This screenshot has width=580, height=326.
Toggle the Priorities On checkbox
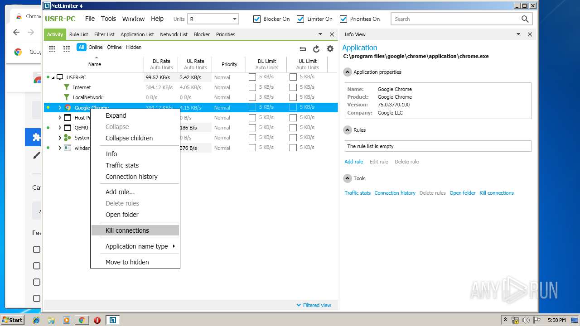tap(343, 19)
